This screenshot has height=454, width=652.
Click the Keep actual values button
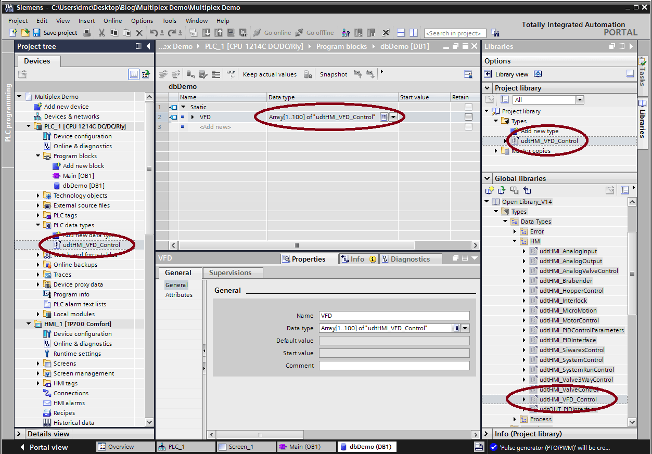(270, 74)
